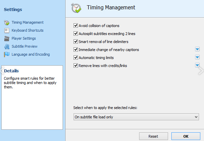
Task: Open the Player Settings section
Action: pyautogui.click(x=24, y=38)
